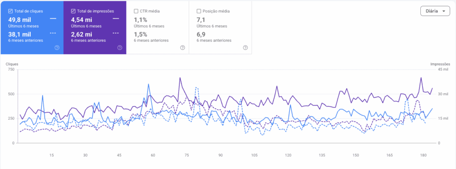
Task: Open help icon on CTR média card
Action: point(183,47)
